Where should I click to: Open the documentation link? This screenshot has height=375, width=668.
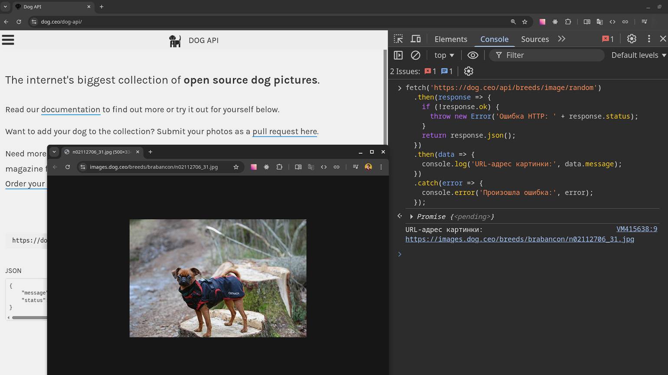point(71,110)
